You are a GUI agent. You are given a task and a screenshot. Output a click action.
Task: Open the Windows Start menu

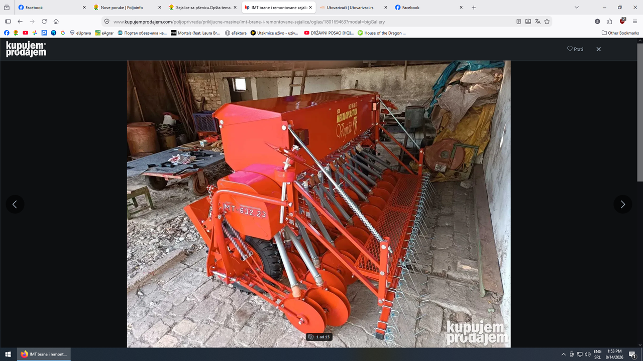tap(7, 354)
